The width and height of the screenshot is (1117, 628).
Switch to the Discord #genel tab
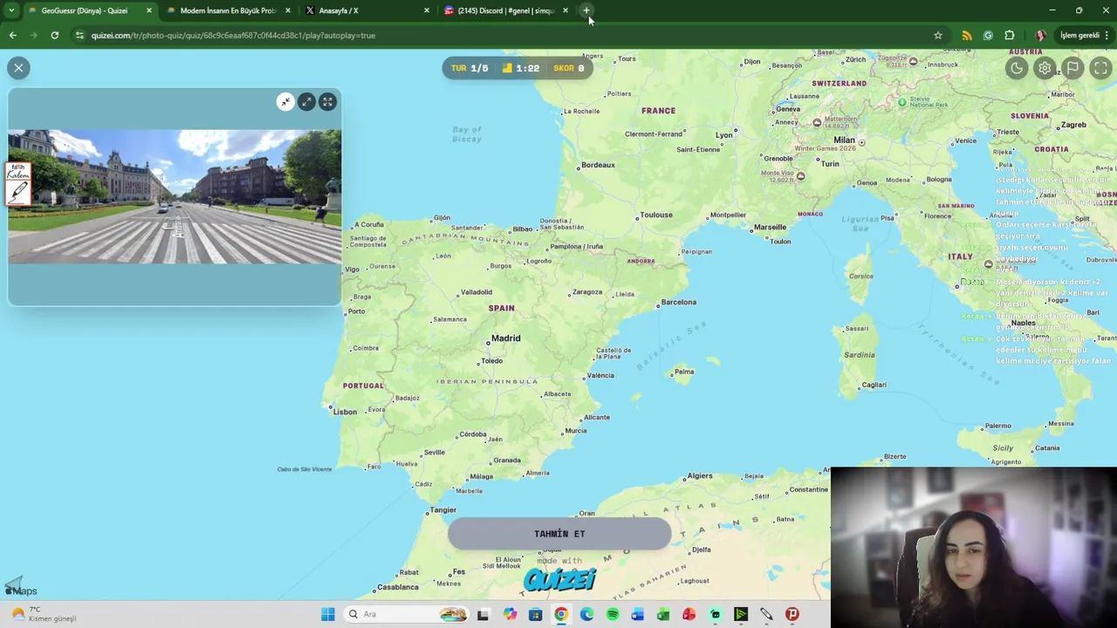(x=504, y=10)
